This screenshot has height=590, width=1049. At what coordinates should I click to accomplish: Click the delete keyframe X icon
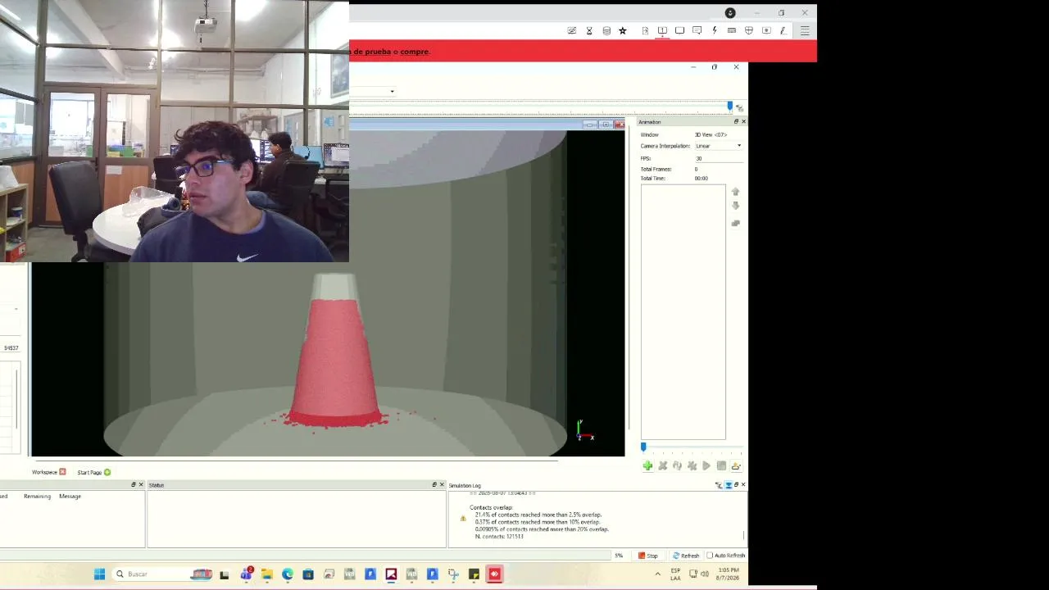662,465
